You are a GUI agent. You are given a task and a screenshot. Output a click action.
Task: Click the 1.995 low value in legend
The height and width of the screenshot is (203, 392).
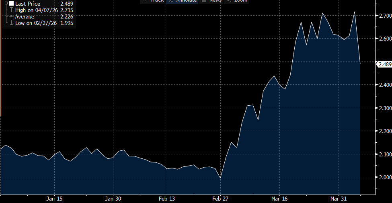click(x=67, y=23)
